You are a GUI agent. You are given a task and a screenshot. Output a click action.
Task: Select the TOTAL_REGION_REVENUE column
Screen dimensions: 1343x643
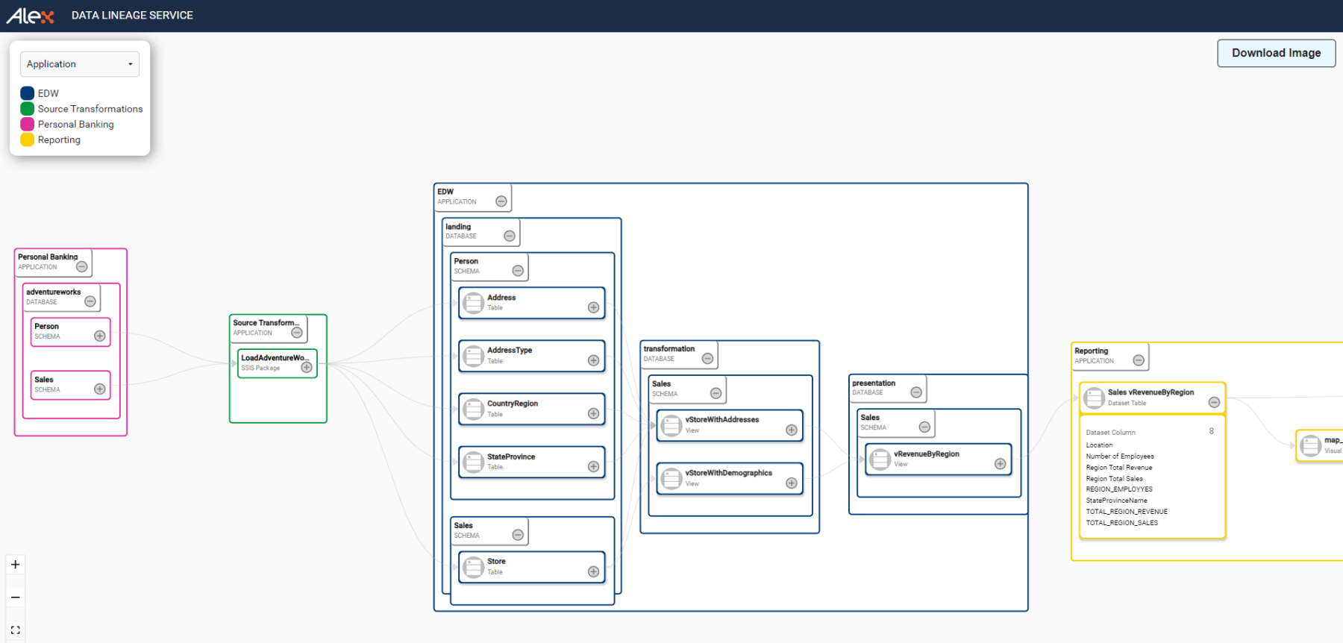[1127, 512]
